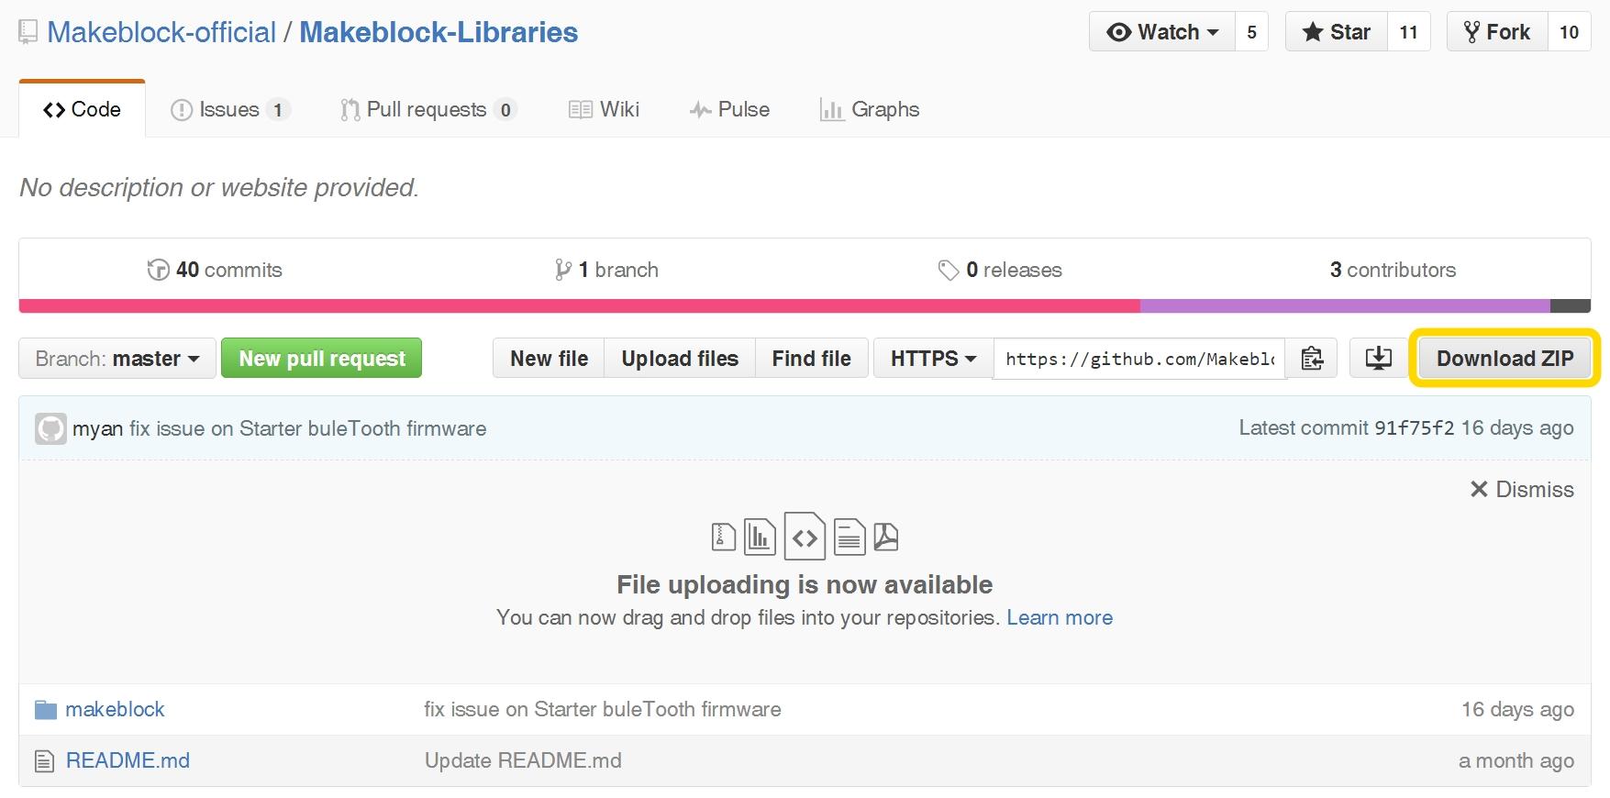
Task: View the Pulse tab
Action: [x=729, y=110]
